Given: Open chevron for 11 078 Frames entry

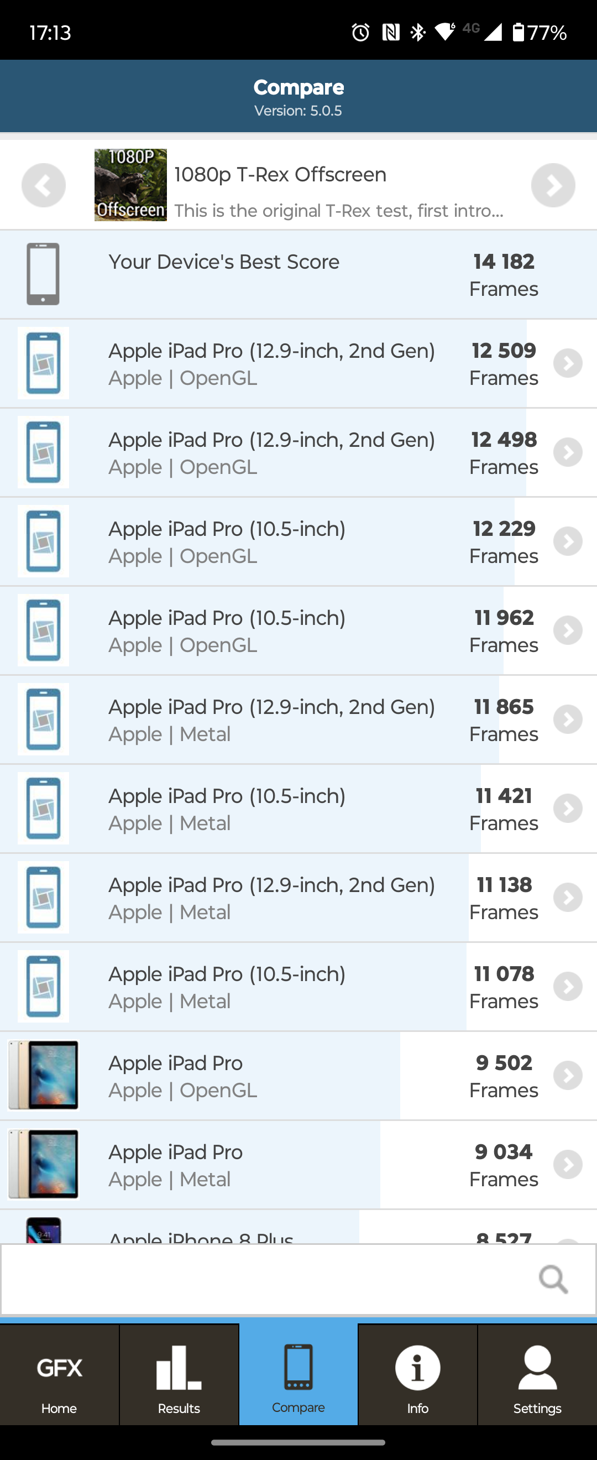Looking at the screenshot, I should pyautogui.click(x=568, y=987).
